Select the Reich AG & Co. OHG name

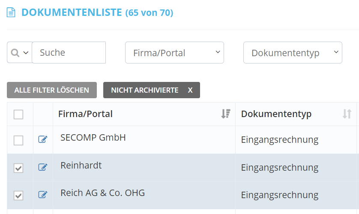pyautogui.click(x=102, y=193)
